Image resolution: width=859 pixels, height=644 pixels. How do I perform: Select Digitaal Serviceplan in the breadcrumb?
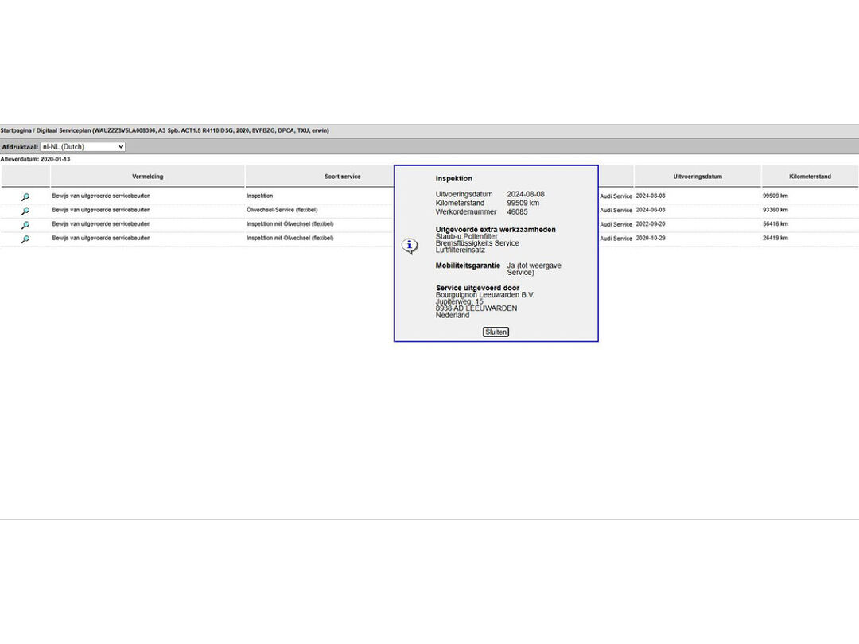tap(64, 130)
